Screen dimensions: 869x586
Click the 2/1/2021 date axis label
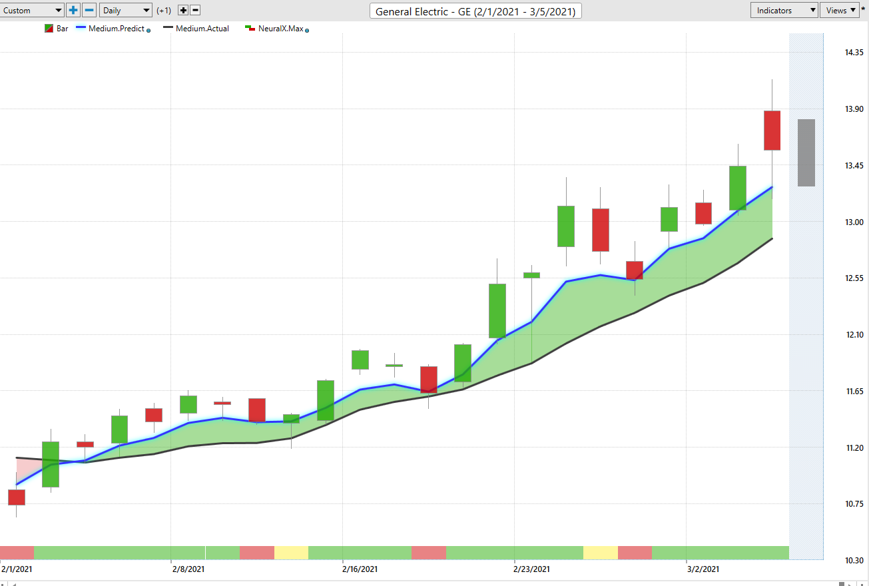16,569
